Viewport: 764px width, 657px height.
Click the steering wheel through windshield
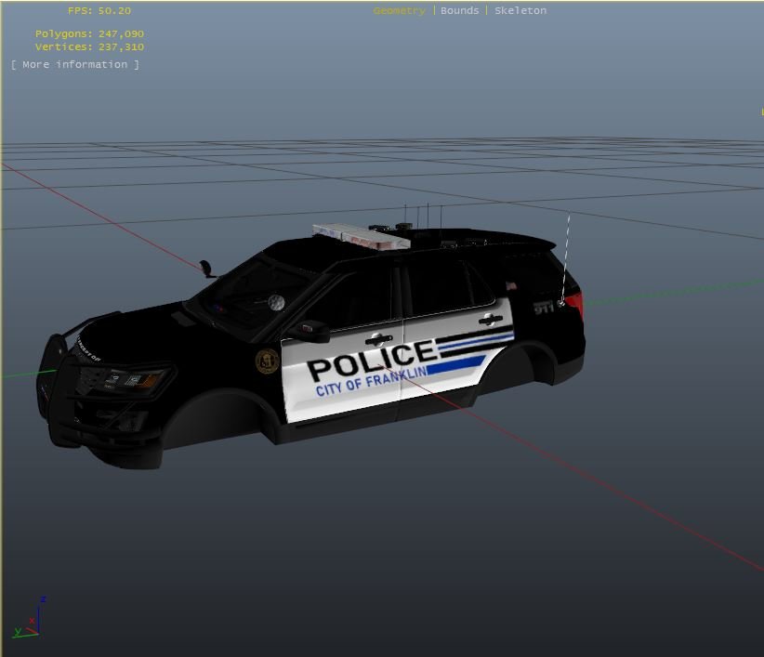click(x=275, y=302)
